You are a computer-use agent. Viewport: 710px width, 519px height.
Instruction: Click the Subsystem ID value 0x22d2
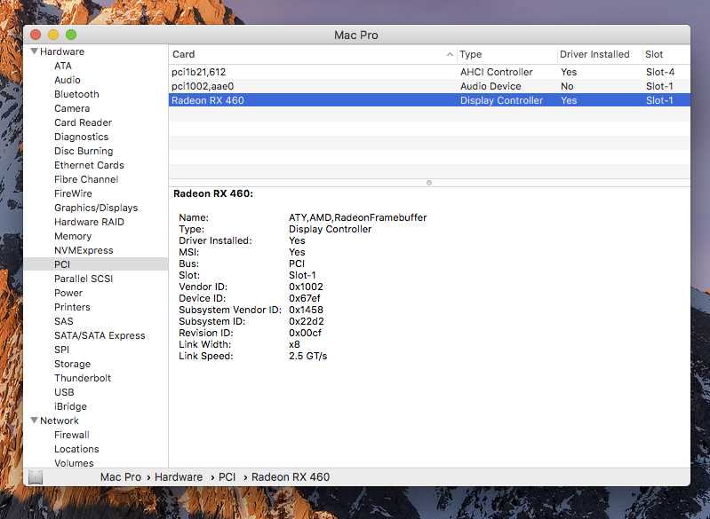click(x=306, y=321)
